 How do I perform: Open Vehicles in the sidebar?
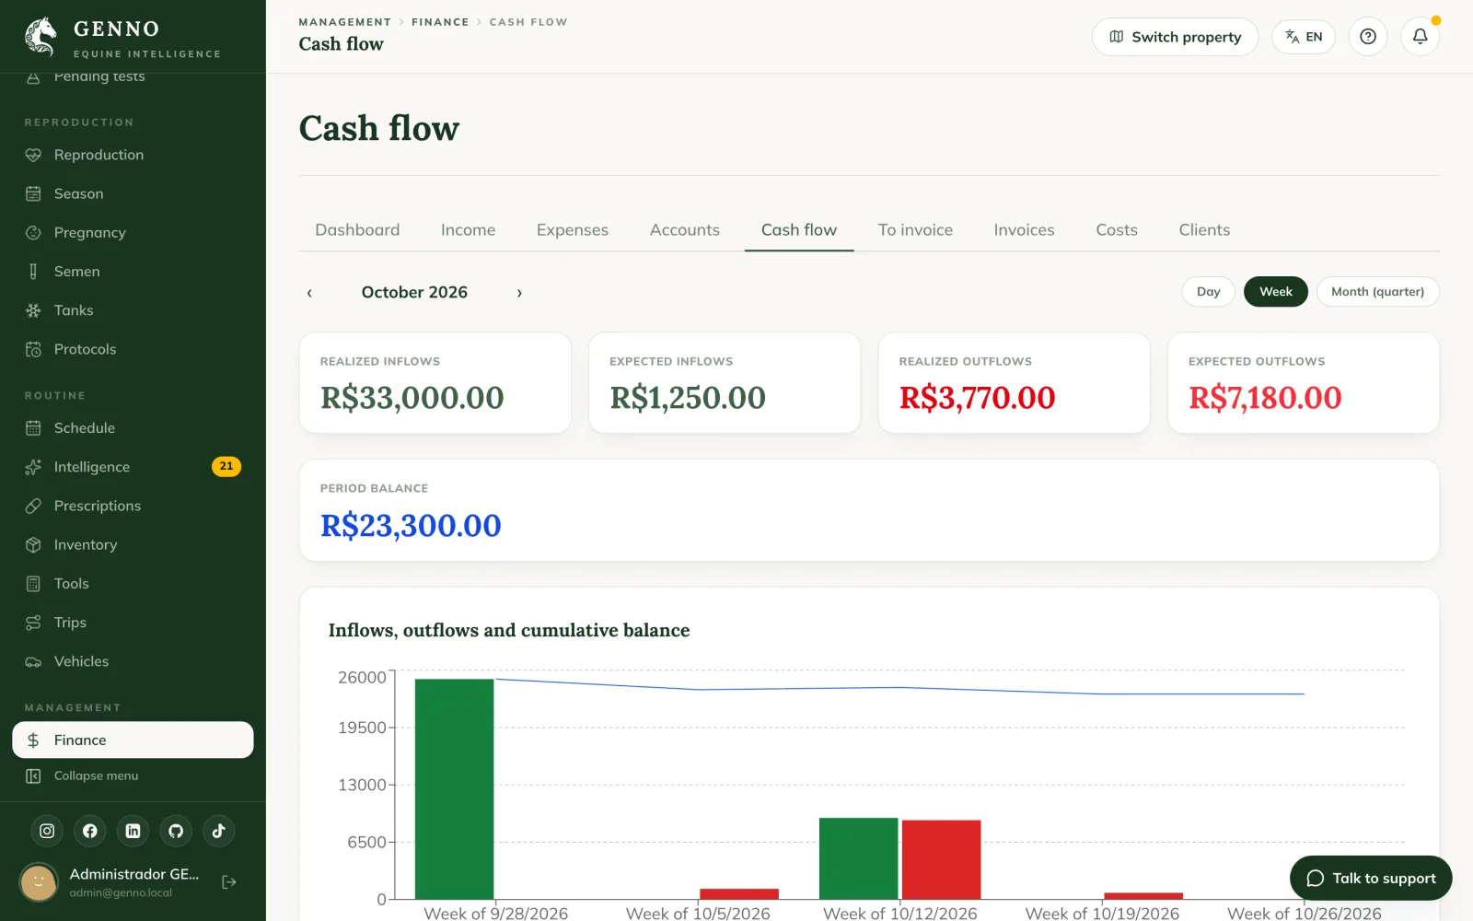click(x=133, y=661)
